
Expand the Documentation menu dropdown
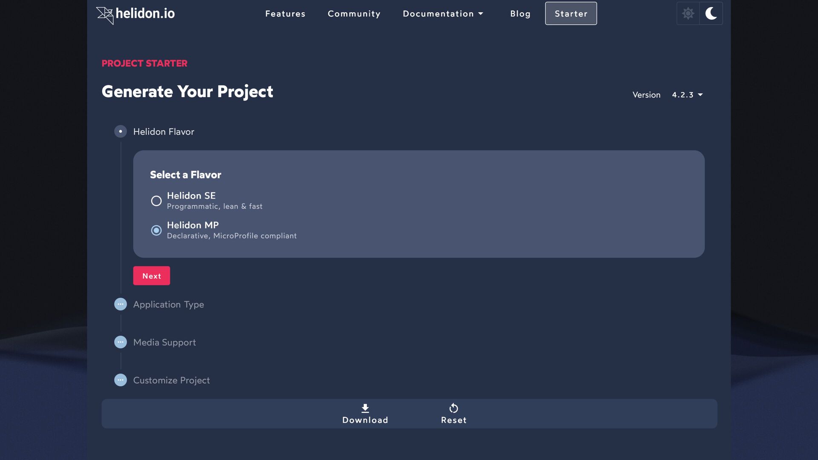pyautogui.click(x=443, y=14)
